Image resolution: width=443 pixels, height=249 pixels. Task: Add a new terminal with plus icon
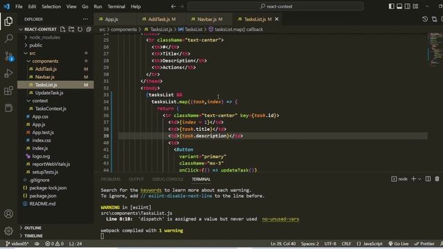pyautogui.click(x=414, y=178)
